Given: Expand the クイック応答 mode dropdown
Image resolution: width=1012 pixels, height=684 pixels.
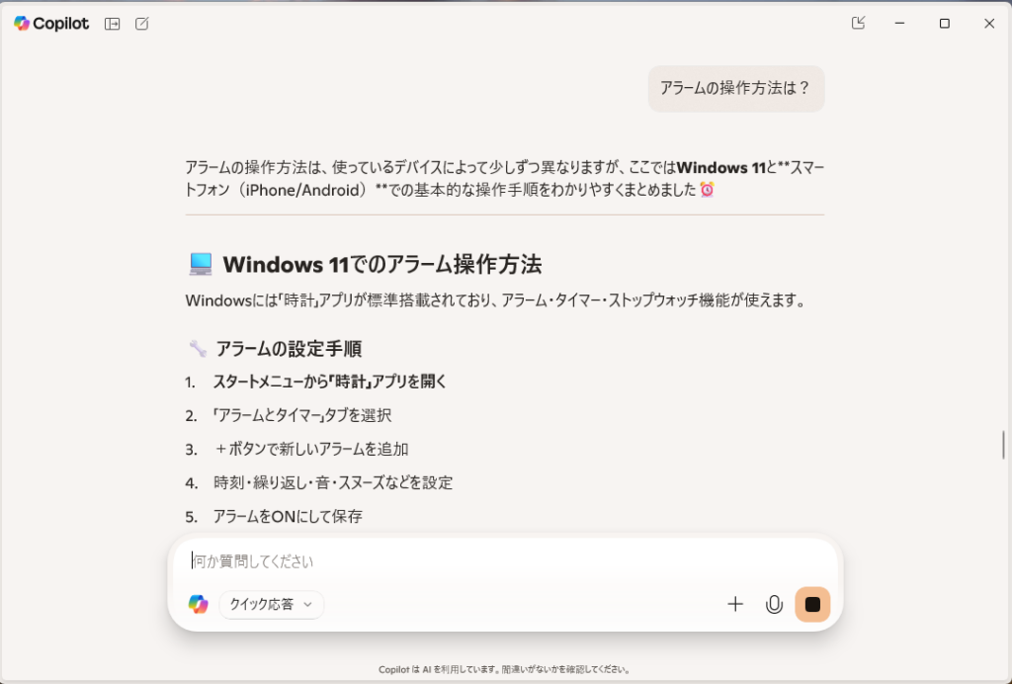Looking at the screenshot, I should [x=271, y=605].
